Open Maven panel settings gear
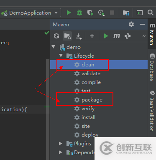The height and width of the screenshot is (160, 156). click(x=131, y=24)
